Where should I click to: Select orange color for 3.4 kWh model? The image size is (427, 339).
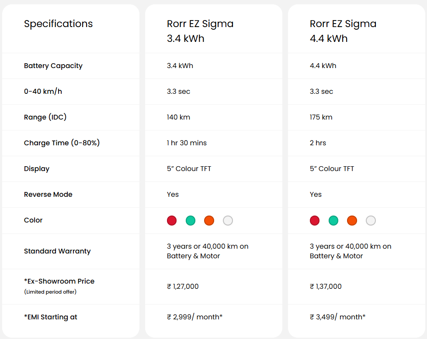tap(209, 220)
